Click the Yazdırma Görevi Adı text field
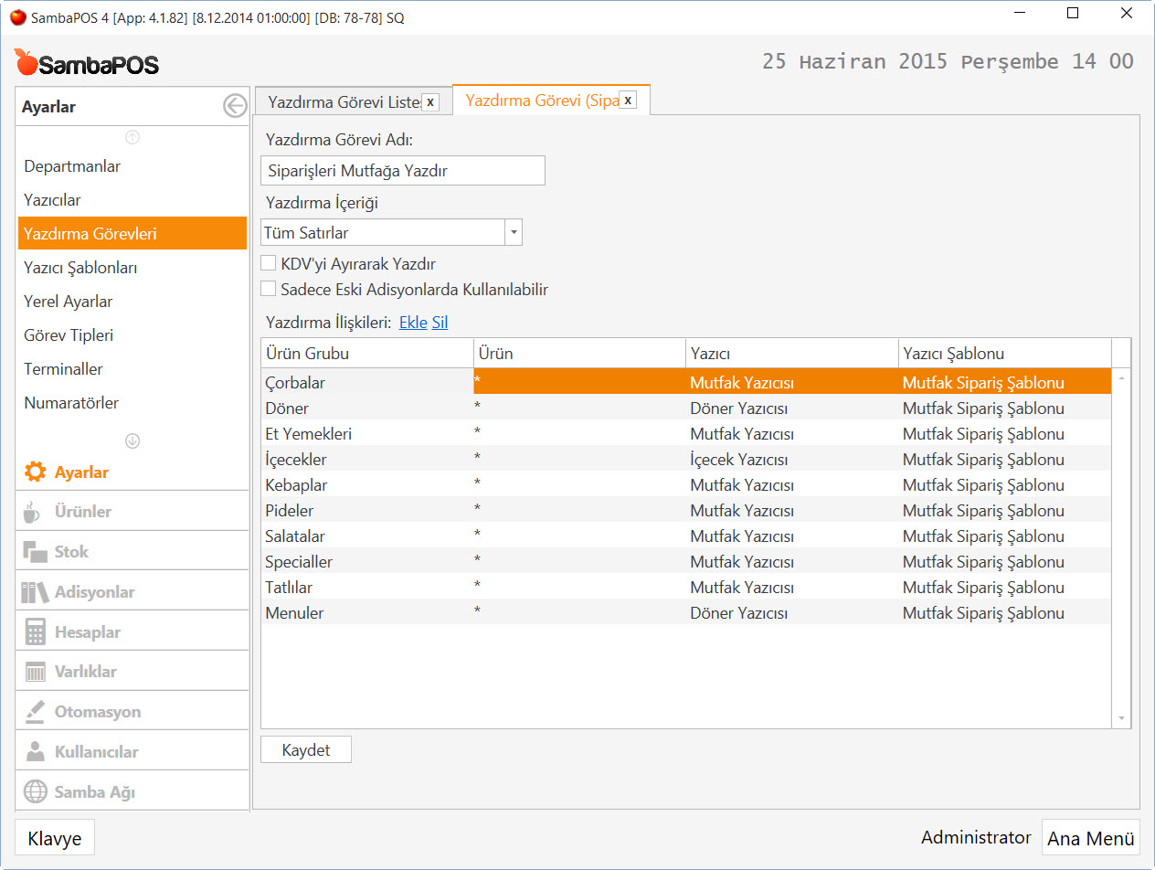The image size is (1155, 870). (402, 171)
